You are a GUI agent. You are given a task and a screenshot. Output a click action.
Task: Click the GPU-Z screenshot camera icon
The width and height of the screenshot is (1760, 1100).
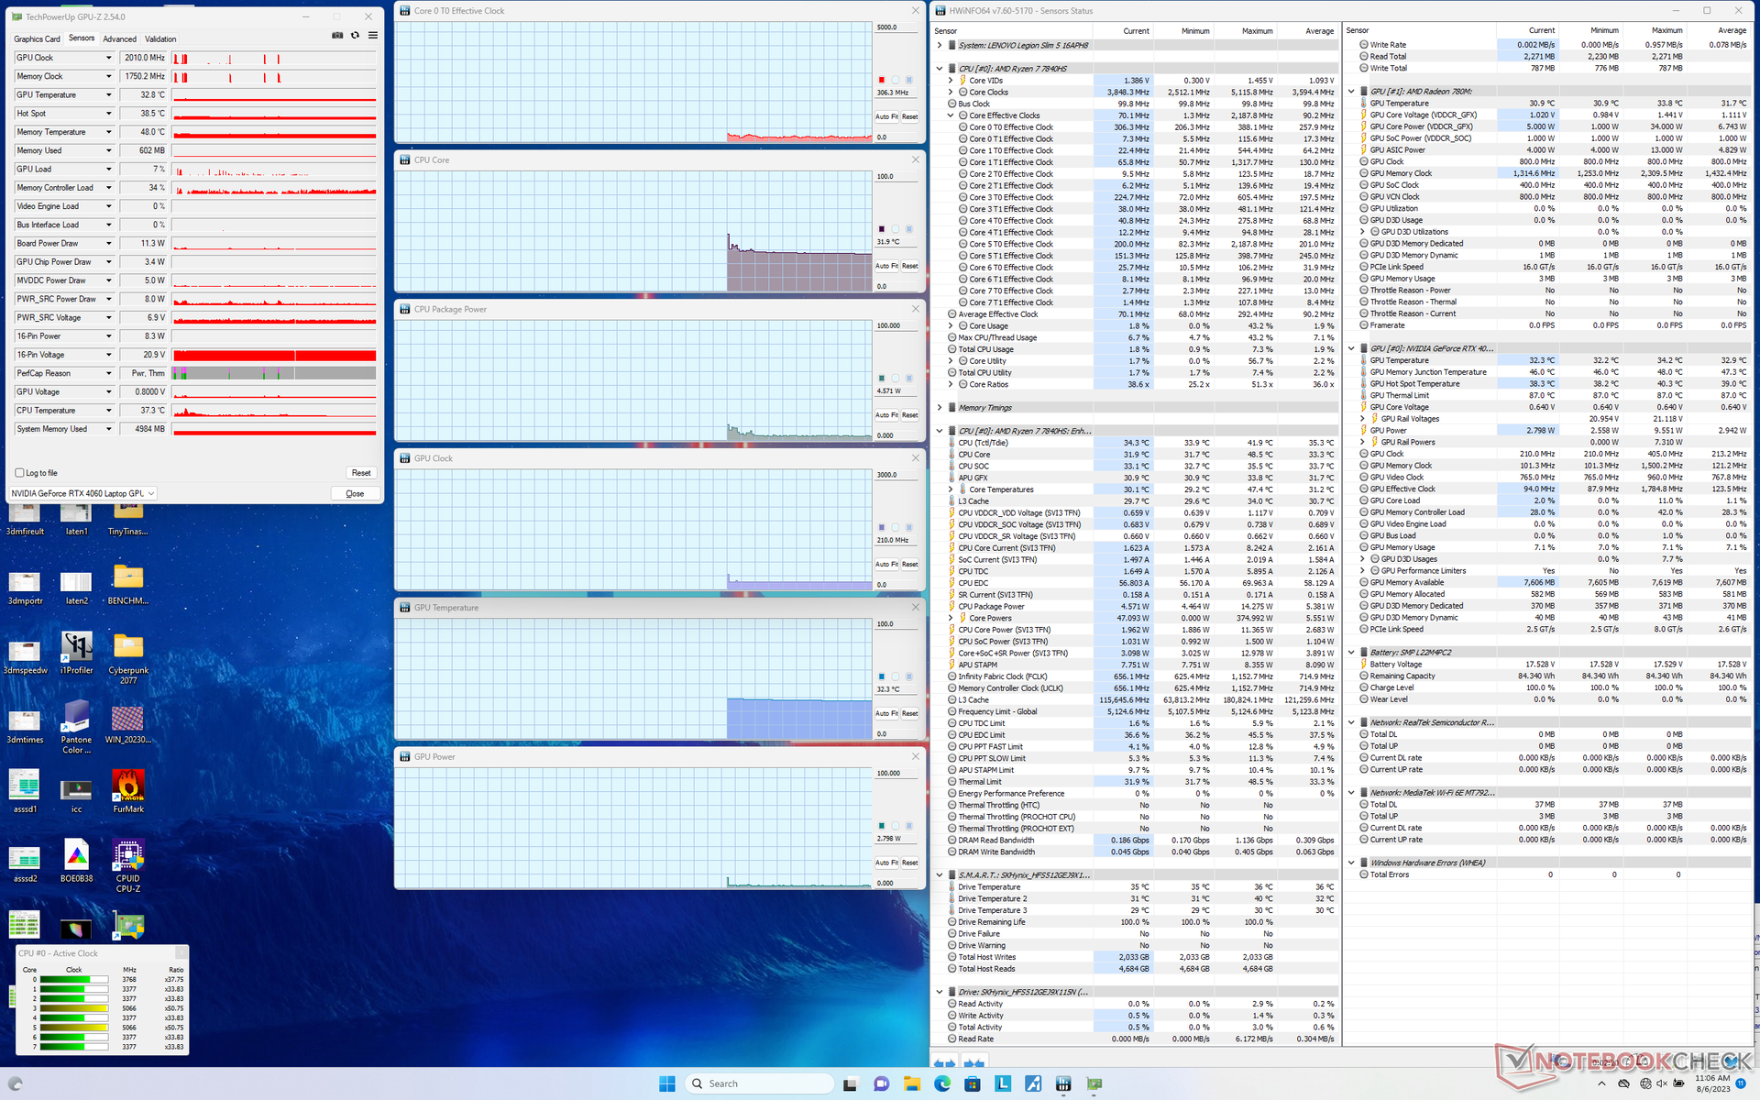tap(337, 35)
